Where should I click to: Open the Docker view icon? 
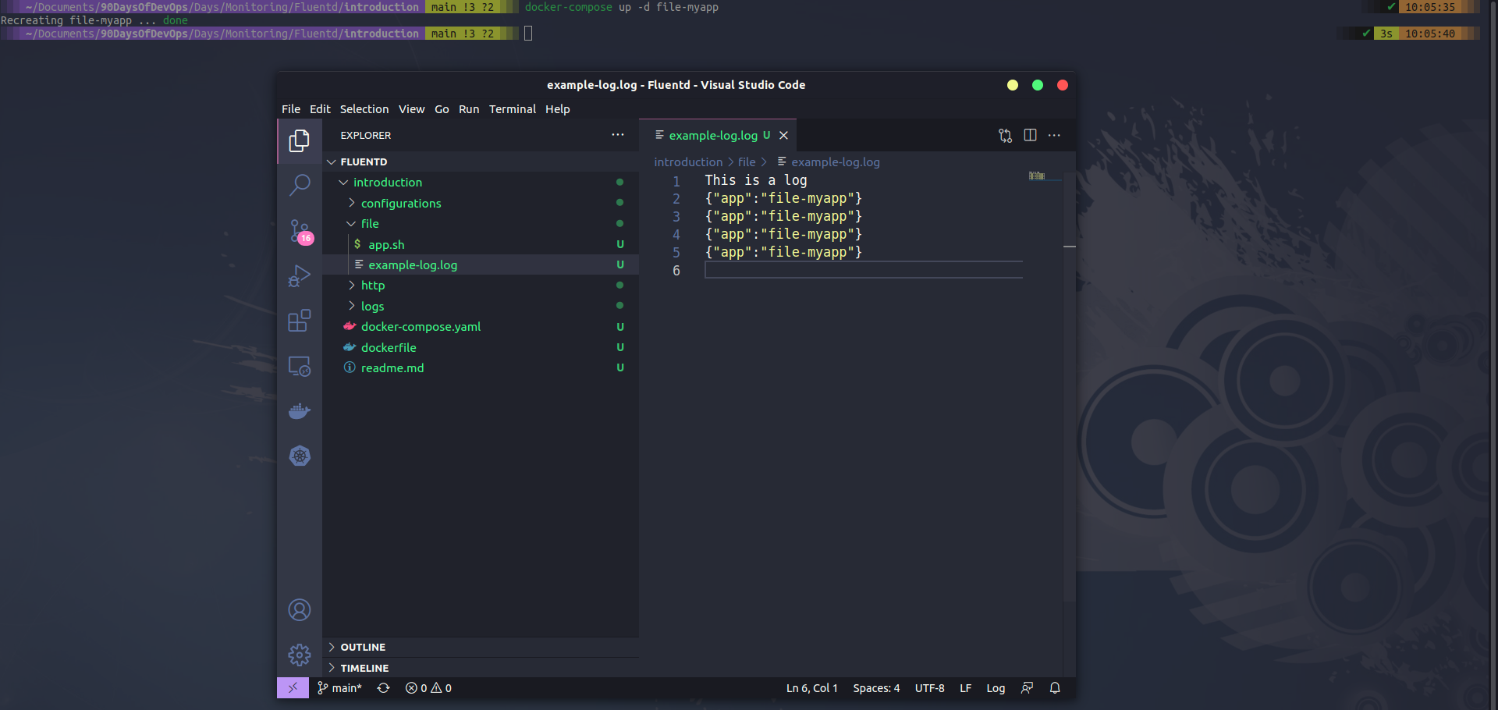tap(300, 411)
